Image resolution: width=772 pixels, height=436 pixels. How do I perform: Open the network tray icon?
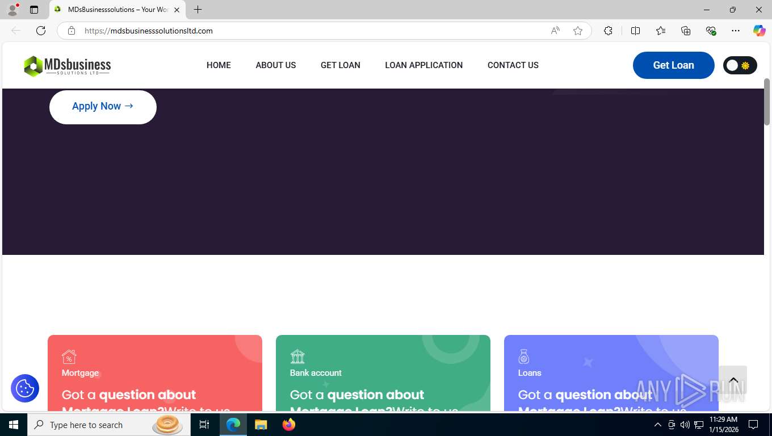pos(699,425)
